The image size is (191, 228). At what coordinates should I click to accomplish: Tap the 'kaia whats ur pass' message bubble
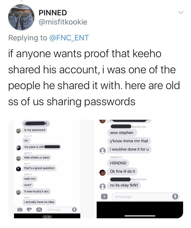(37, 158)
